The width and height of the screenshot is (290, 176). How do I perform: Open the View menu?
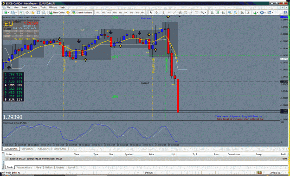(16, 7)
